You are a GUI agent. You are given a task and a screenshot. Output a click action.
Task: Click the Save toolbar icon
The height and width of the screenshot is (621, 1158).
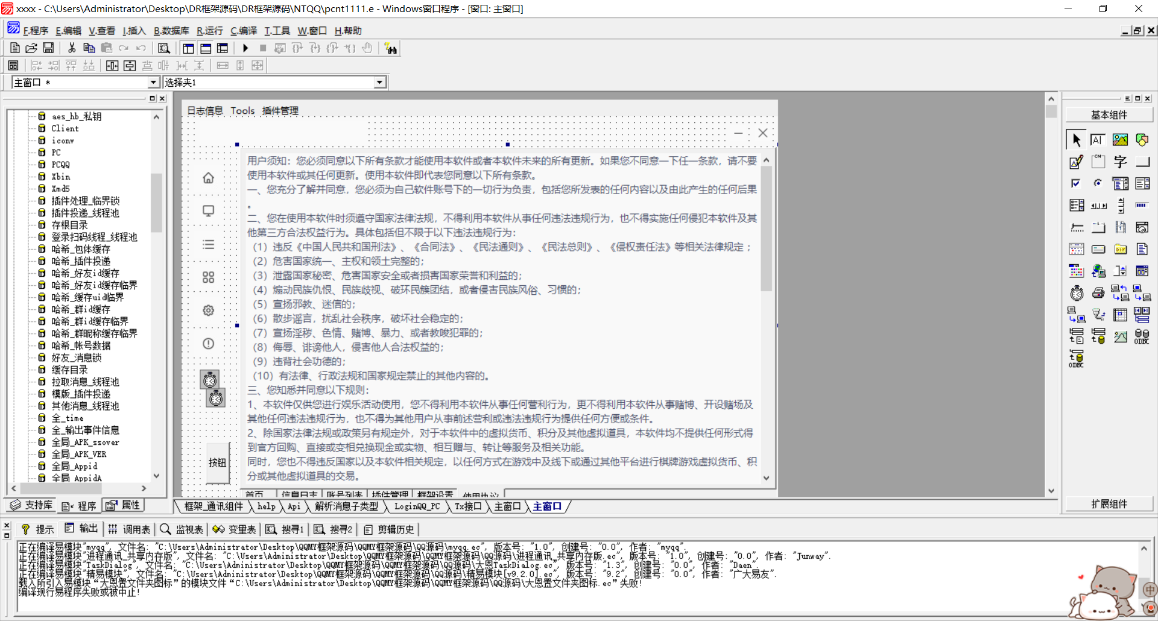coord(48,48)
